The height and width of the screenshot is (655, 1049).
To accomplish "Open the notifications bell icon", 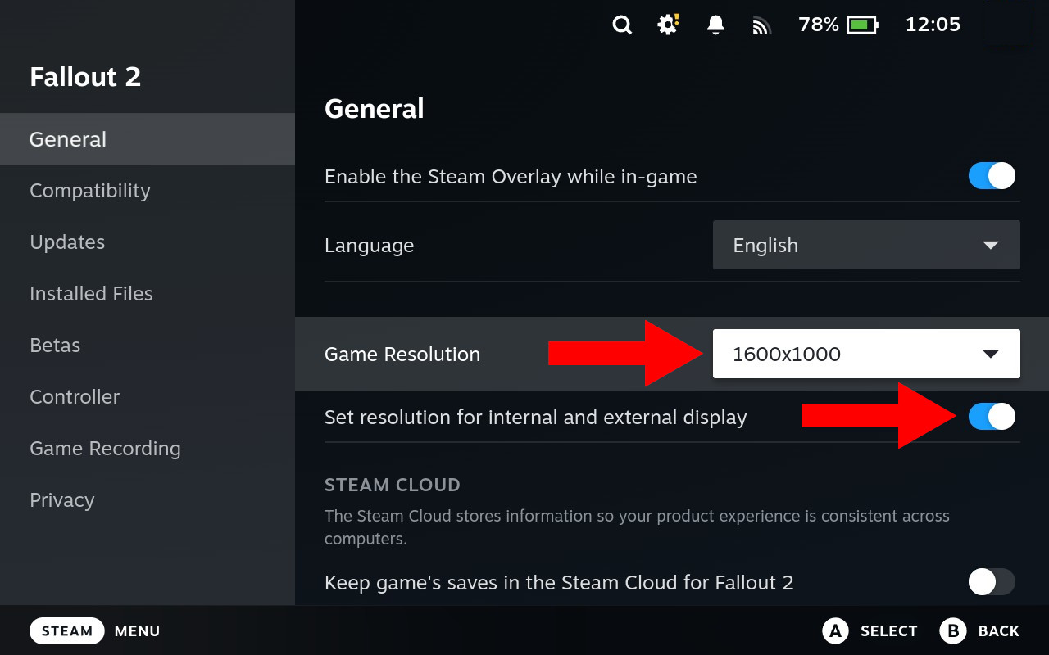I will click(x=715, y=25).
